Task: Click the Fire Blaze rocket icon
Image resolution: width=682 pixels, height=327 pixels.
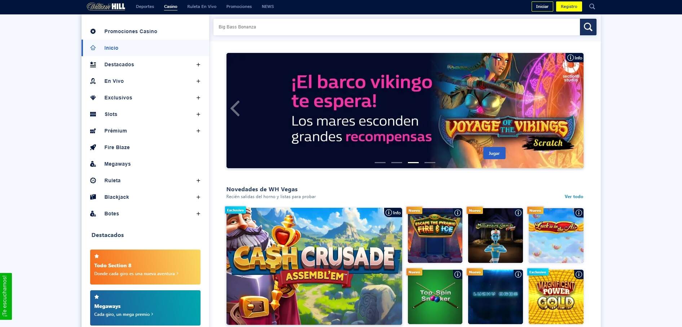Action: [x=93, y=147]
